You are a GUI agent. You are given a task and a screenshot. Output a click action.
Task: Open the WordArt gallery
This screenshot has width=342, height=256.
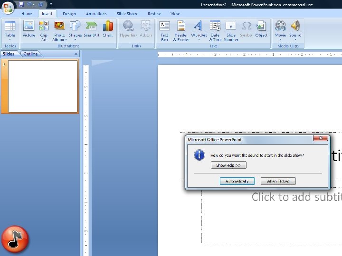pyautogui.click(x=199, y=31)
